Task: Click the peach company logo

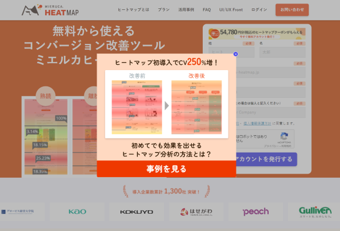Action: click(256, 212)
